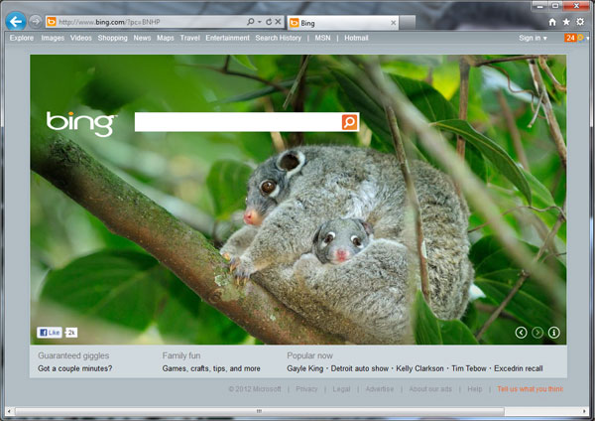Click the browser forward arrow button
The width and height of the screenshot is (595, 421).
(36, 22)
